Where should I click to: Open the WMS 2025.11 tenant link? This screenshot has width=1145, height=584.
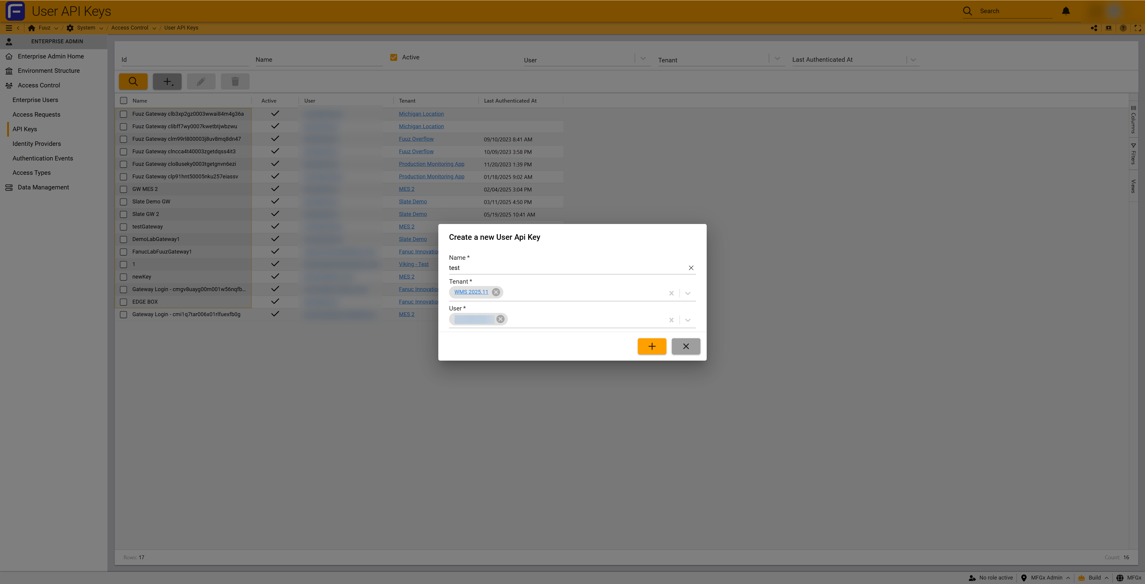[x=471, y=292]
